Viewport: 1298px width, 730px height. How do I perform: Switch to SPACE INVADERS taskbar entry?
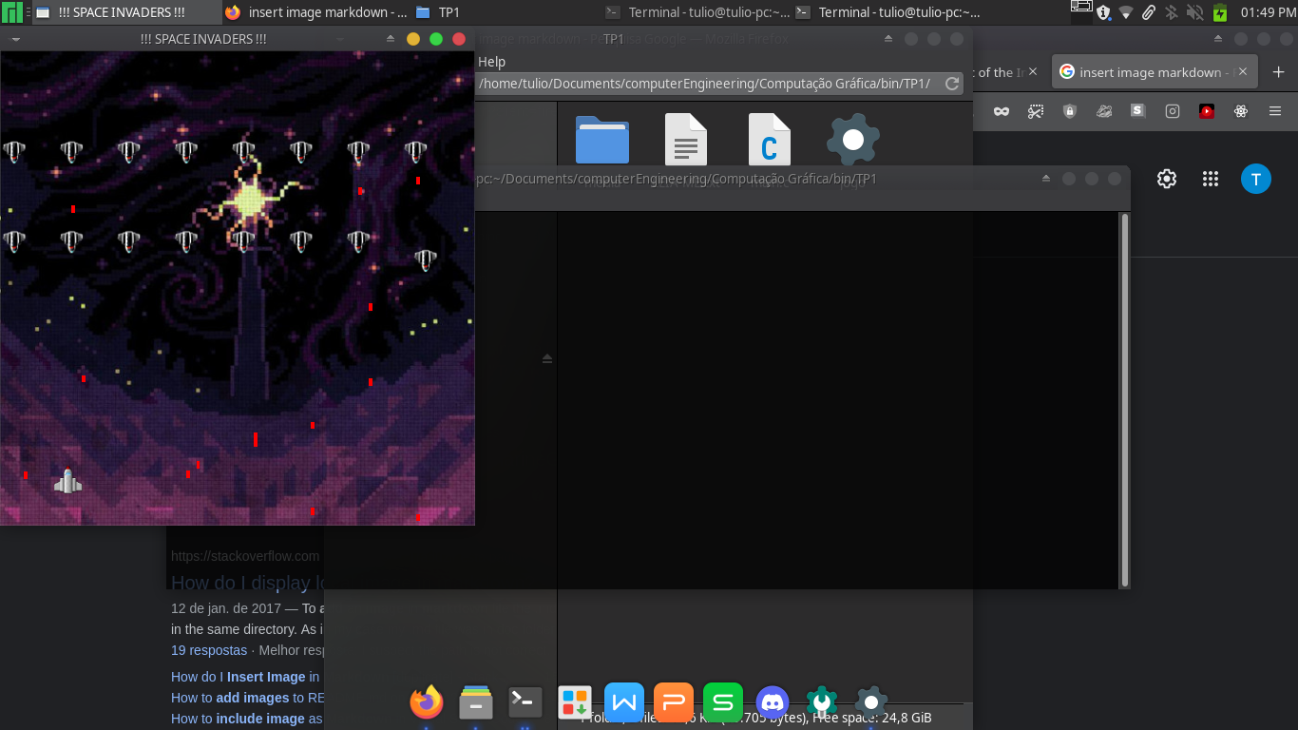(125, 12)
